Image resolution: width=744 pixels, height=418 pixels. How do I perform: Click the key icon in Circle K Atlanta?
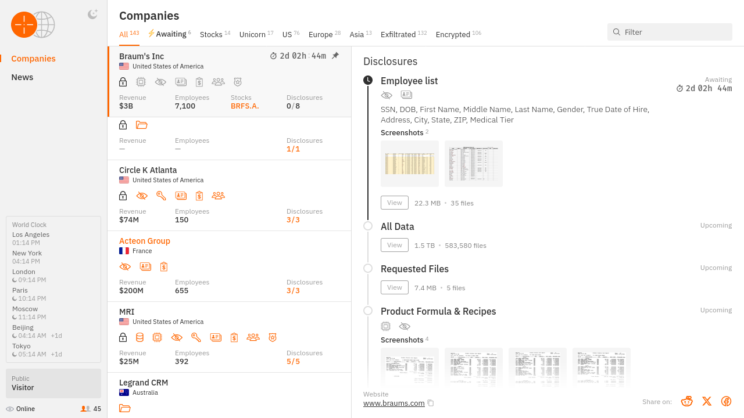point(161,196)
